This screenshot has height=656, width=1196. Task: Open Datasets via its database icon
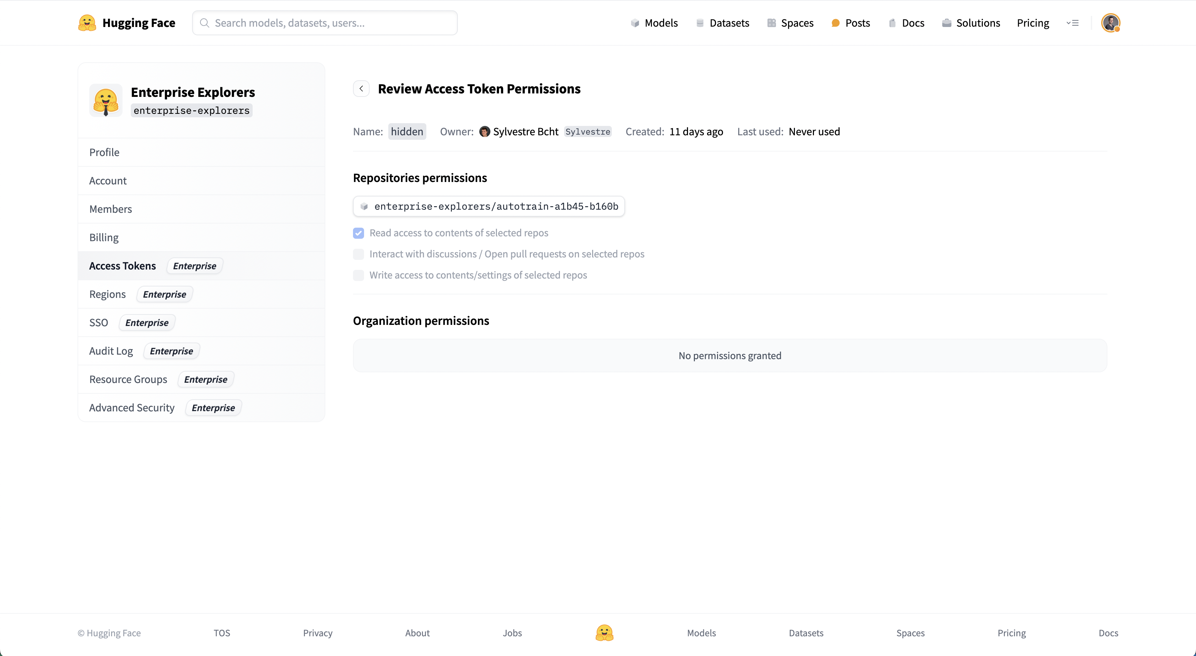[700, 23]
